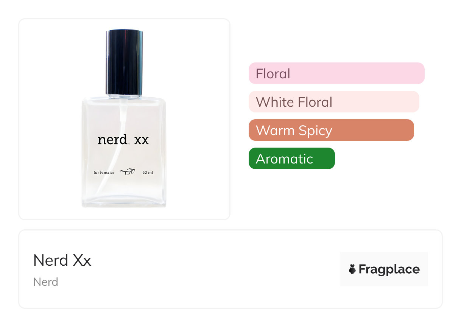Click the "60 ml" volume text on the bottle

(148, 173)
